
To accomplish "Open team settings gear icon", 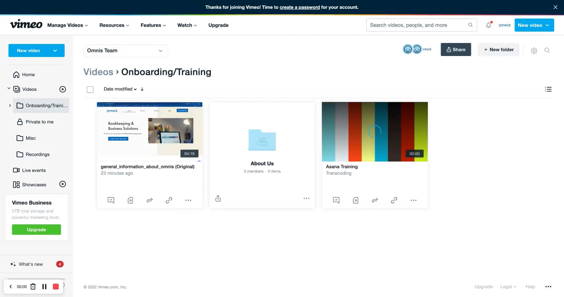I will (x=534, y=50).
